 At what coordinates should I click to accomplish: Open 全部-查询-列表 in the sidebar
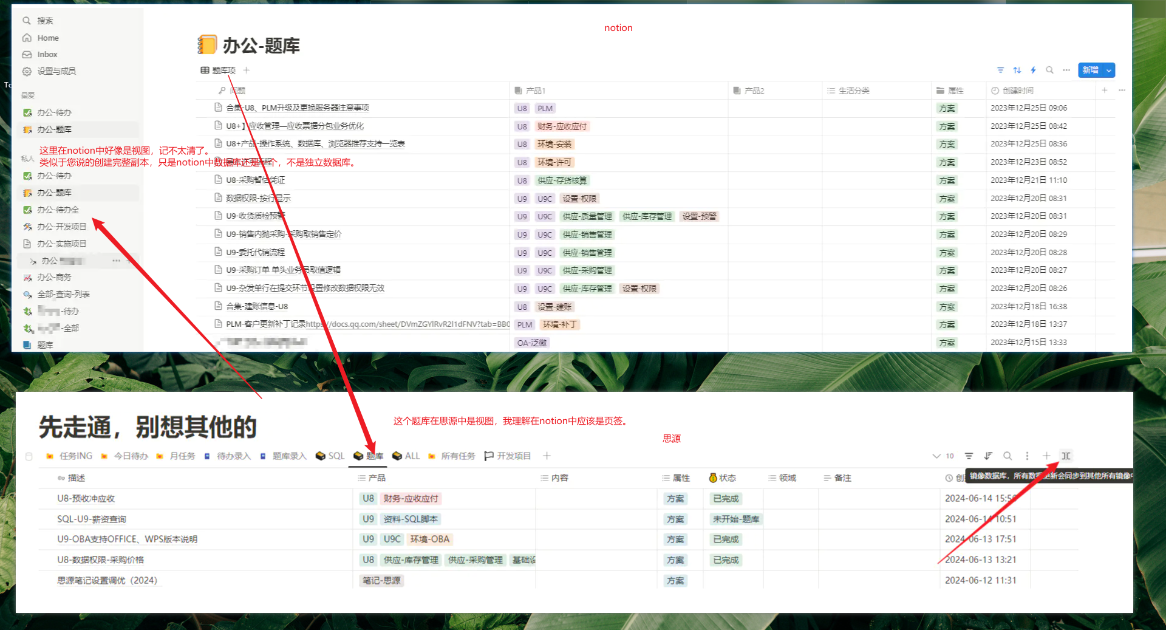pyautogui.click(x=63, y=294)
